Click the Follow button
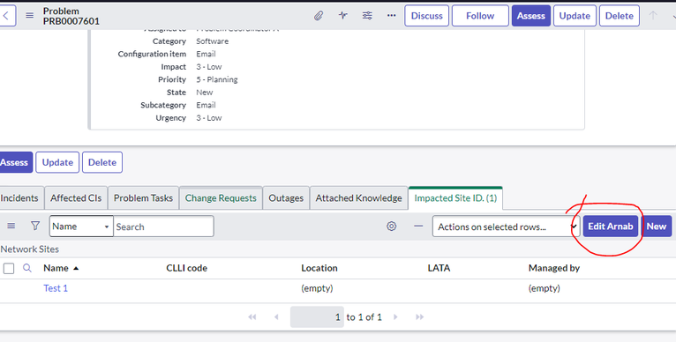676x342 pixels. pos(480,16)
